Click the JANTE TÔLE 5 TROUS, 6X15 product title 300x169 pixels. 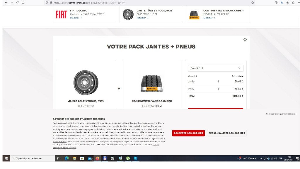pos(86,101)
